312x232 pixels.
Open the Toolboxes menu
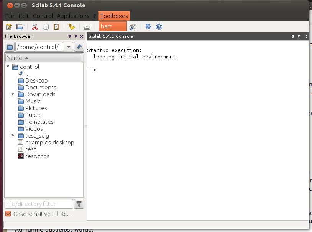point(114,16)
